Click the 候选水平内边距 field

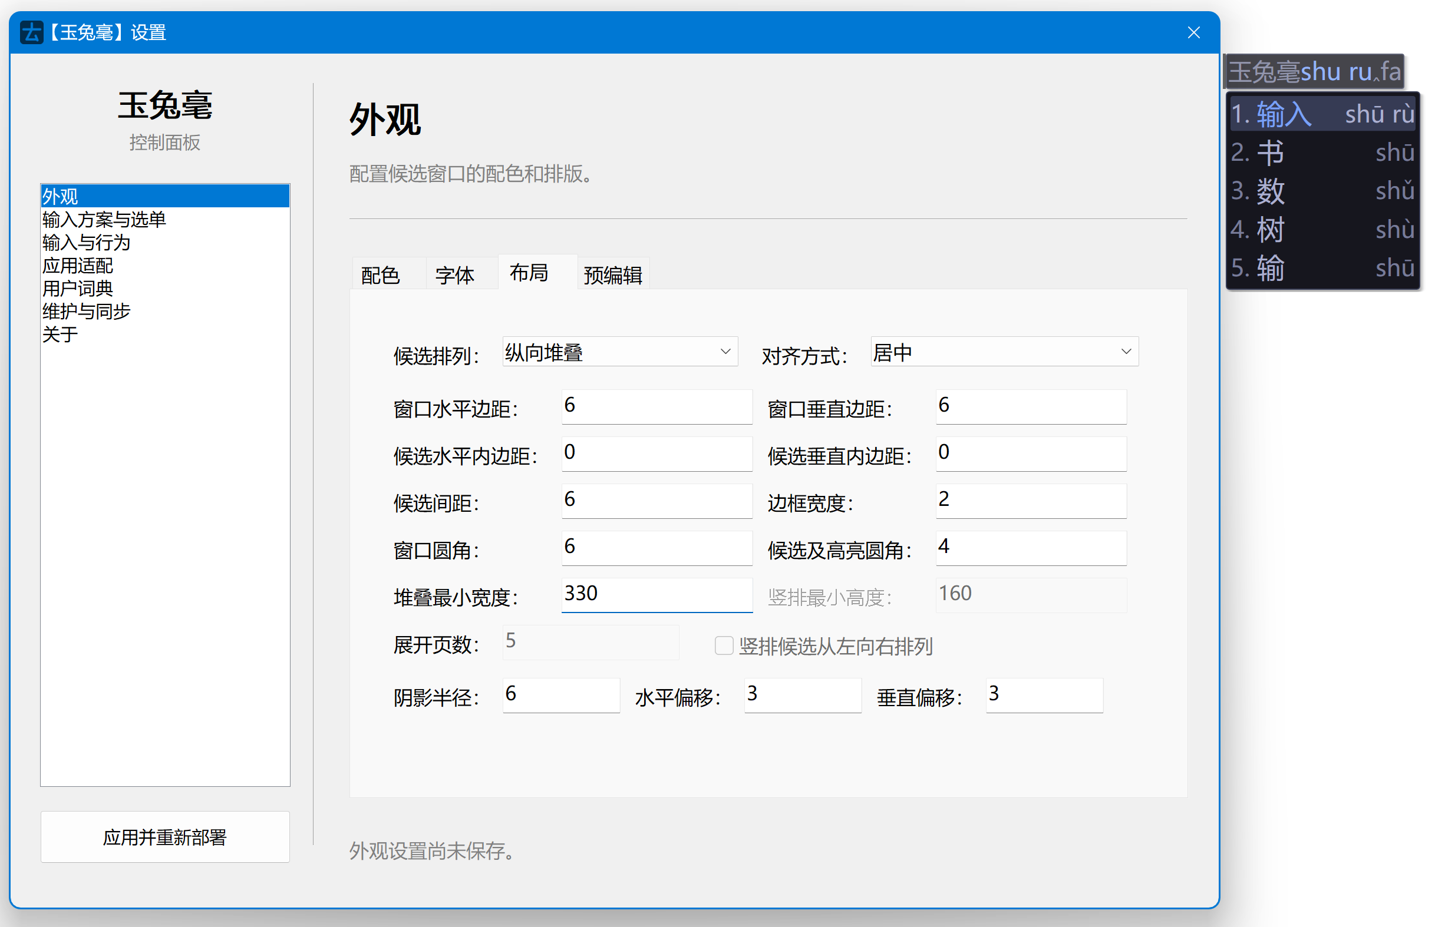tap(656, 453)
